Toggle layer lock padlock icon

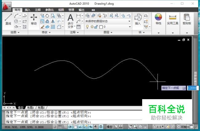(x=96, y=27)
